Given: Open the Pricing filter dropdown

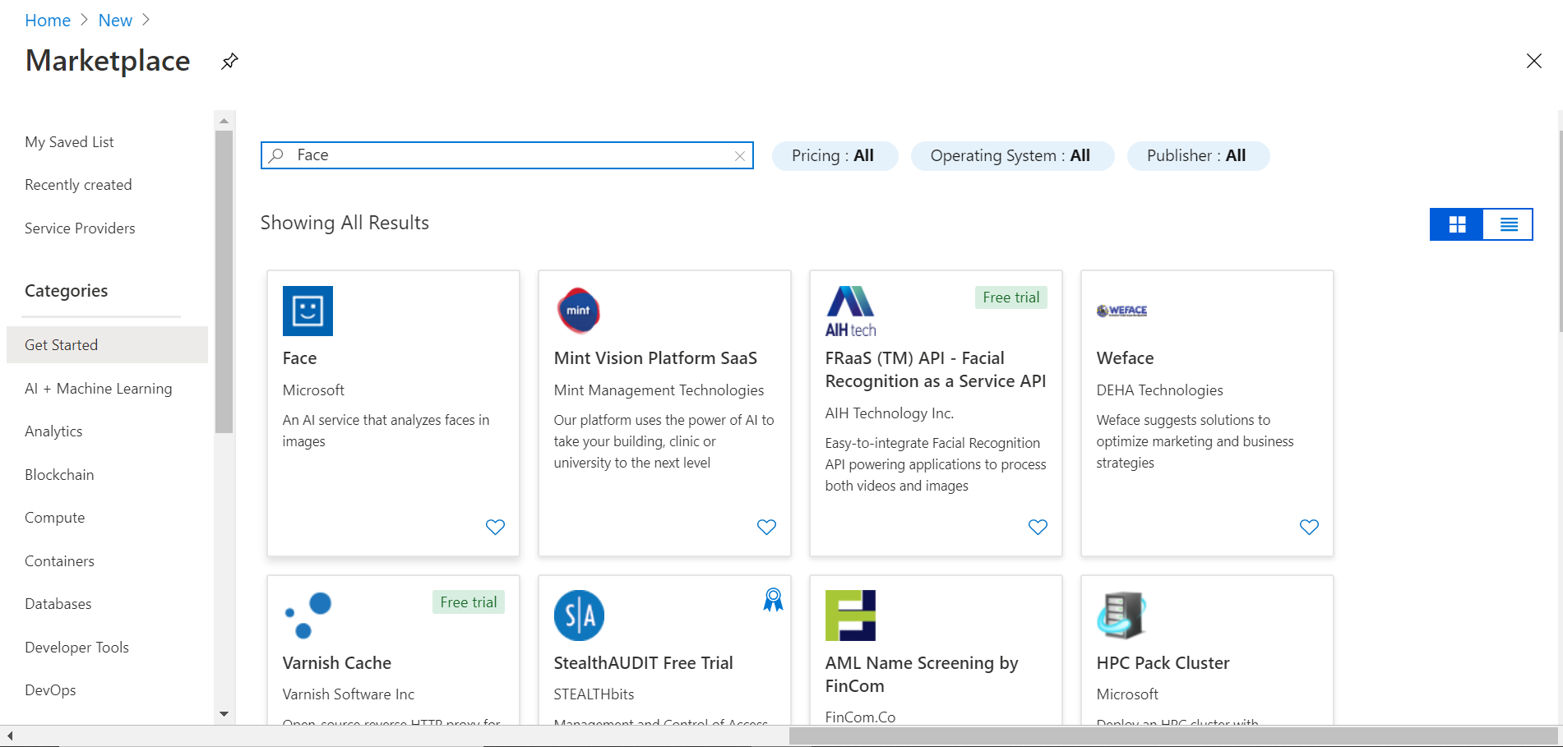Looking at the screenshot, I should pyautogui.click(x=834, y=156).
